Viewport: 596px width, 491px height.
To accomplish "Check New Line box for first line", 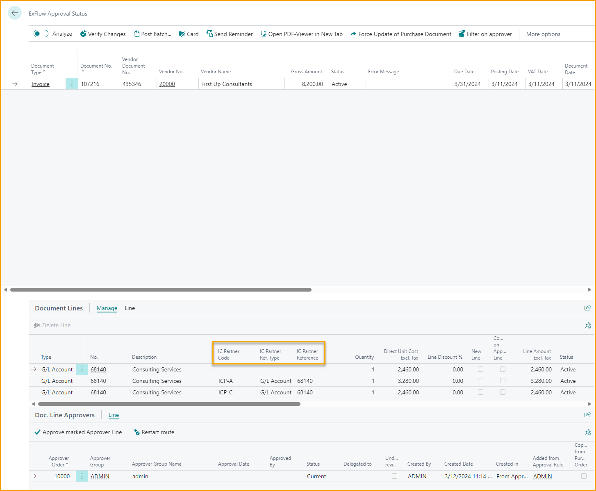I will (x=480, y=369).
